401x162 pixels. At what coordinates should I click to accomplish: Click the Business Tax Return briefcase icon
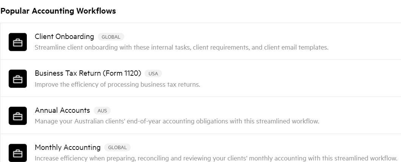(18, 79)
